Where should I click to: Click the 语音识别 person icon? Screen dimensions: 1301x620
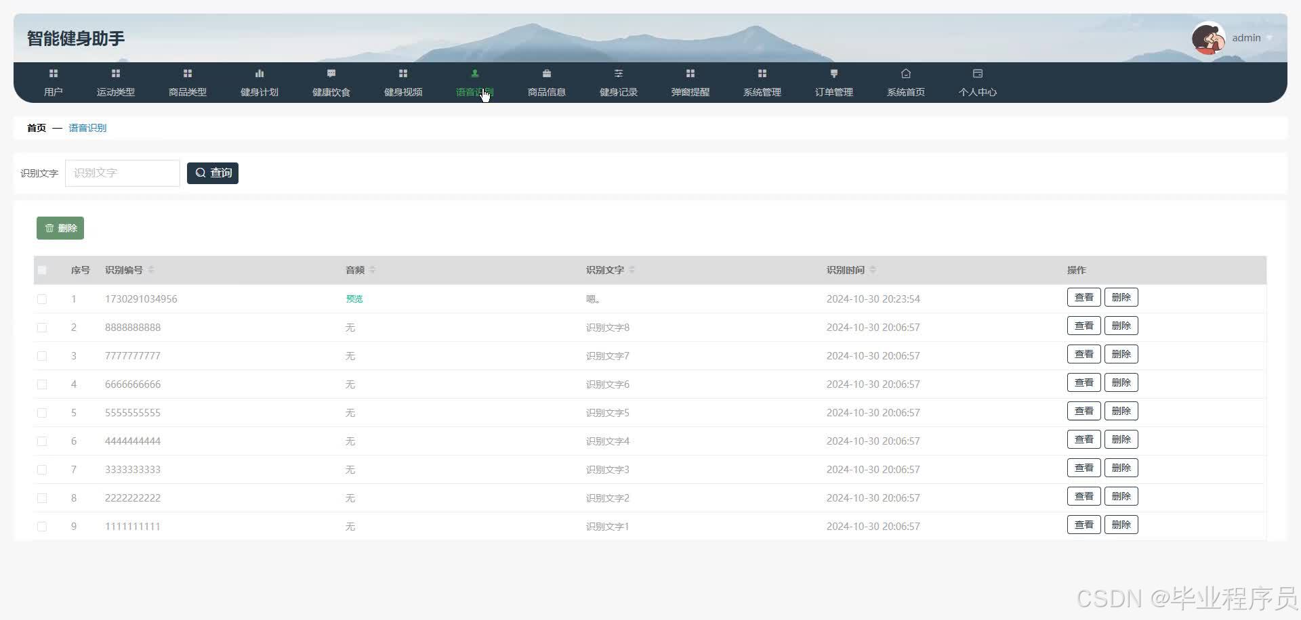click(475, 73)
